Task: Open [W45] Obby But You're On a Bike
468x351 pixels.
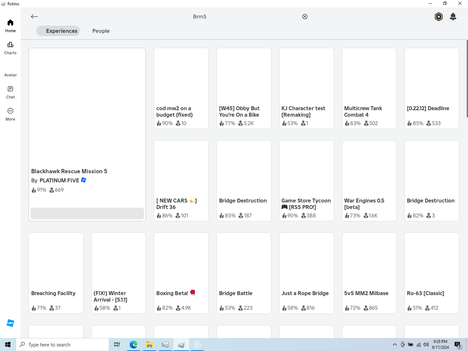Action: [x=244, y=88]
